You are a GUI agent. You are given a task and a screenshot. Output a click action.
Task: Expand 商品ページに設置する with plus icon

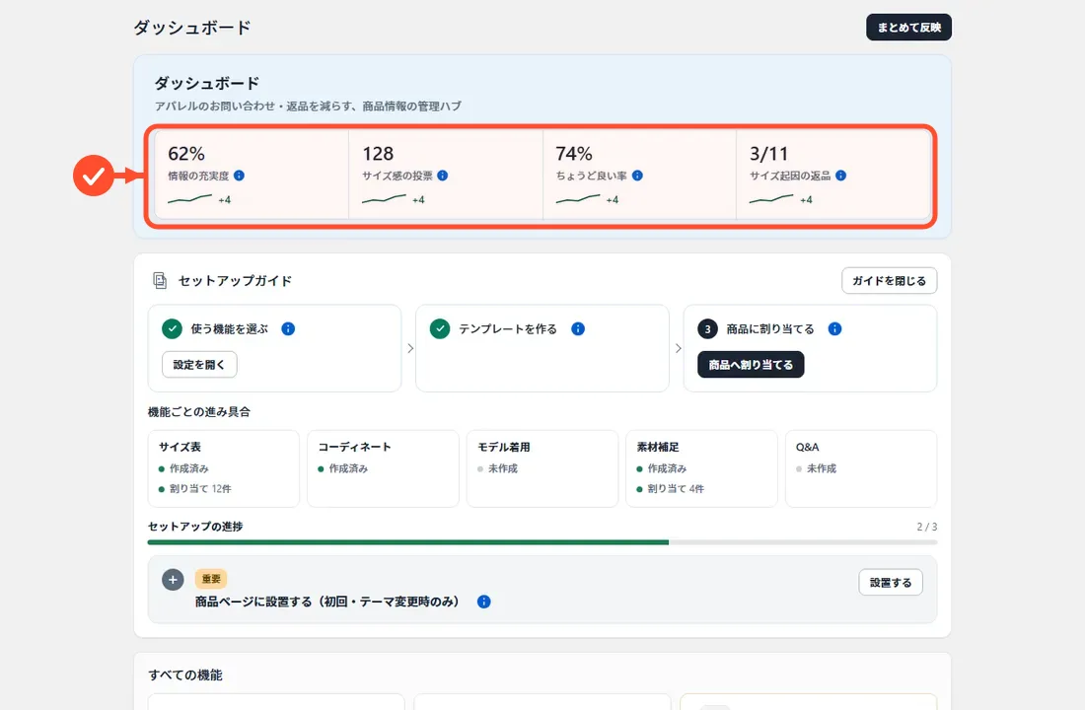point(173,580)
